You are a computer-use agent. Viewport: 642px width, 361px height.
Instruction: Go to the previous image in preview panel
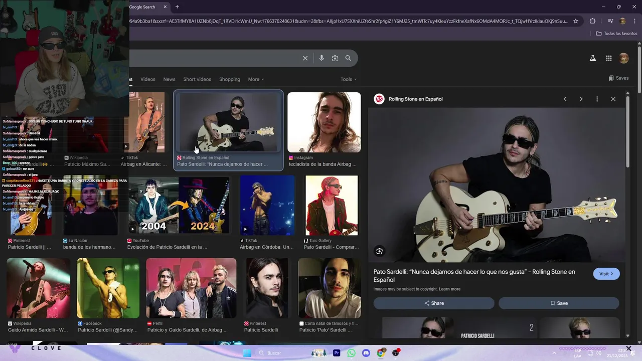(565, 99)
